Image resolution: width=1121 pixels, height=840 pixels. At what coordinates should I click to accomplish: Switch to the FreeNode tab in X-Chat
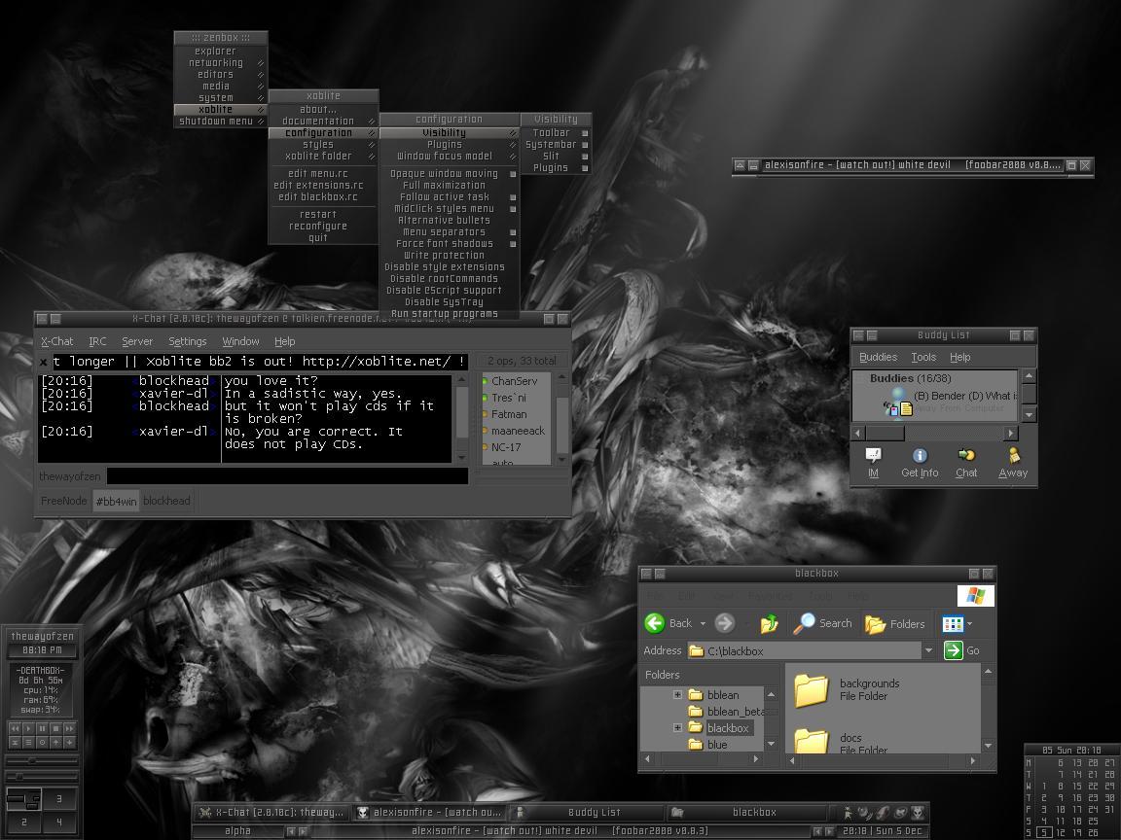63,501
